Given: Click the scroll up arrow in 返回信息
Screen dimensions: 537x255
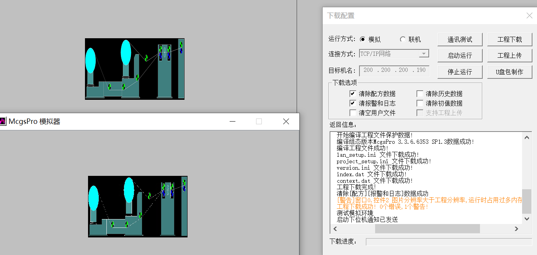Looking at the screenshot, I should pyautogui.click(x=527, y=138).
